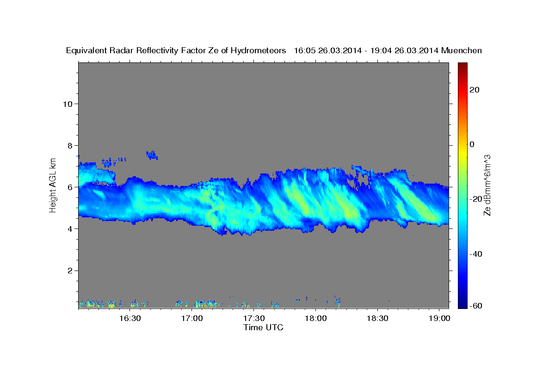Image resolution: width=555 pixels, height=370 pixels.
Task: Click the height tick label 2
Action: tap(69, 270)
